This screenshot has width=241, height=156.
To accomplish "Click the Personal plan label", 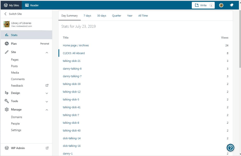I will pos(44,44).
